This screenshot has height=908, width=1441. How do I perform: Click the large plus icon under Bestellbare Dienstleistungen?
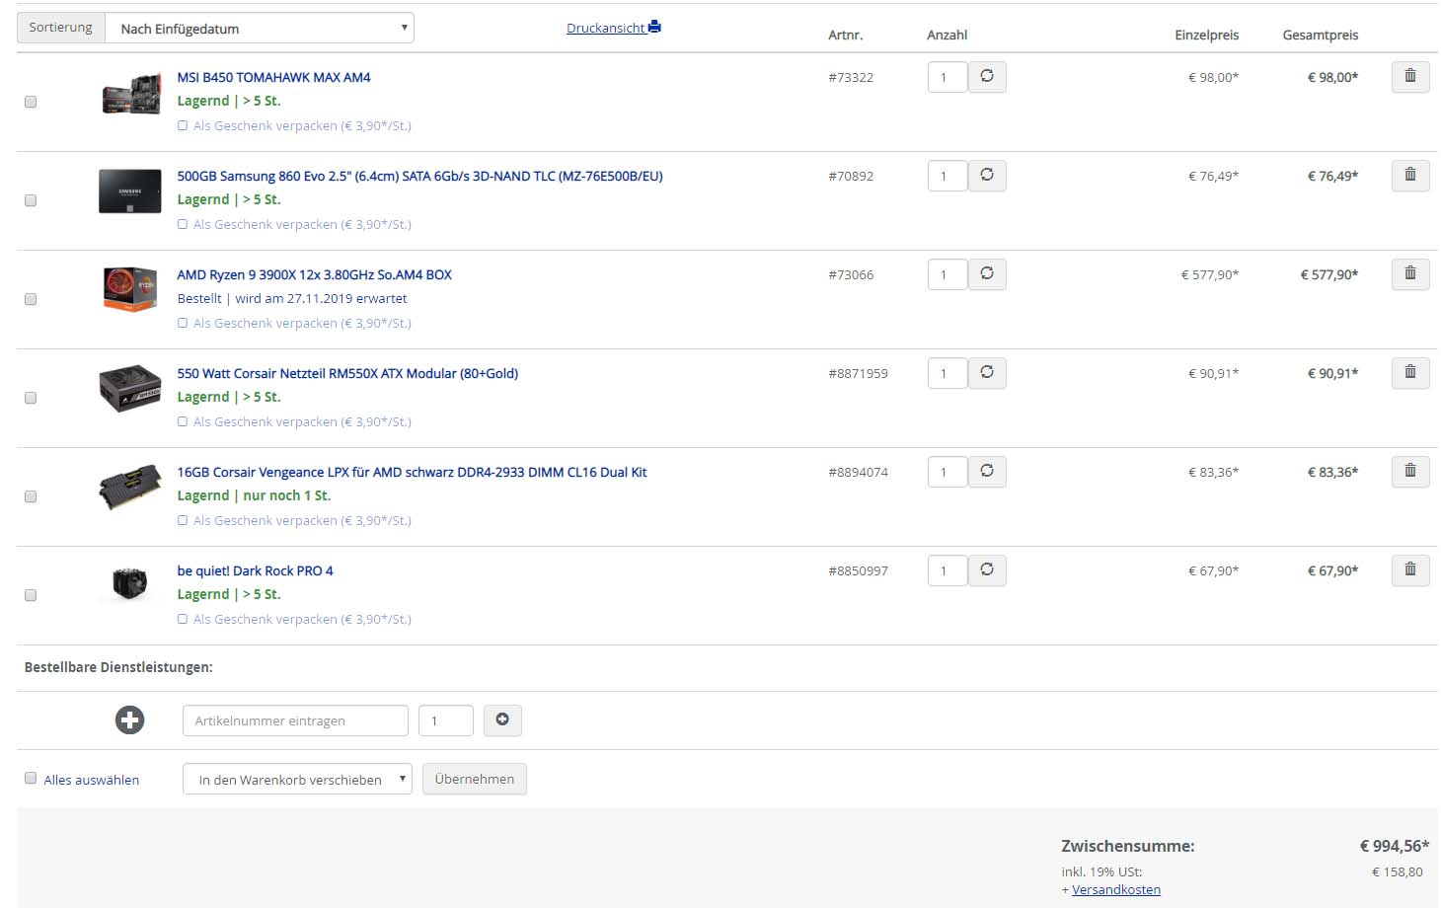(129, 720)
